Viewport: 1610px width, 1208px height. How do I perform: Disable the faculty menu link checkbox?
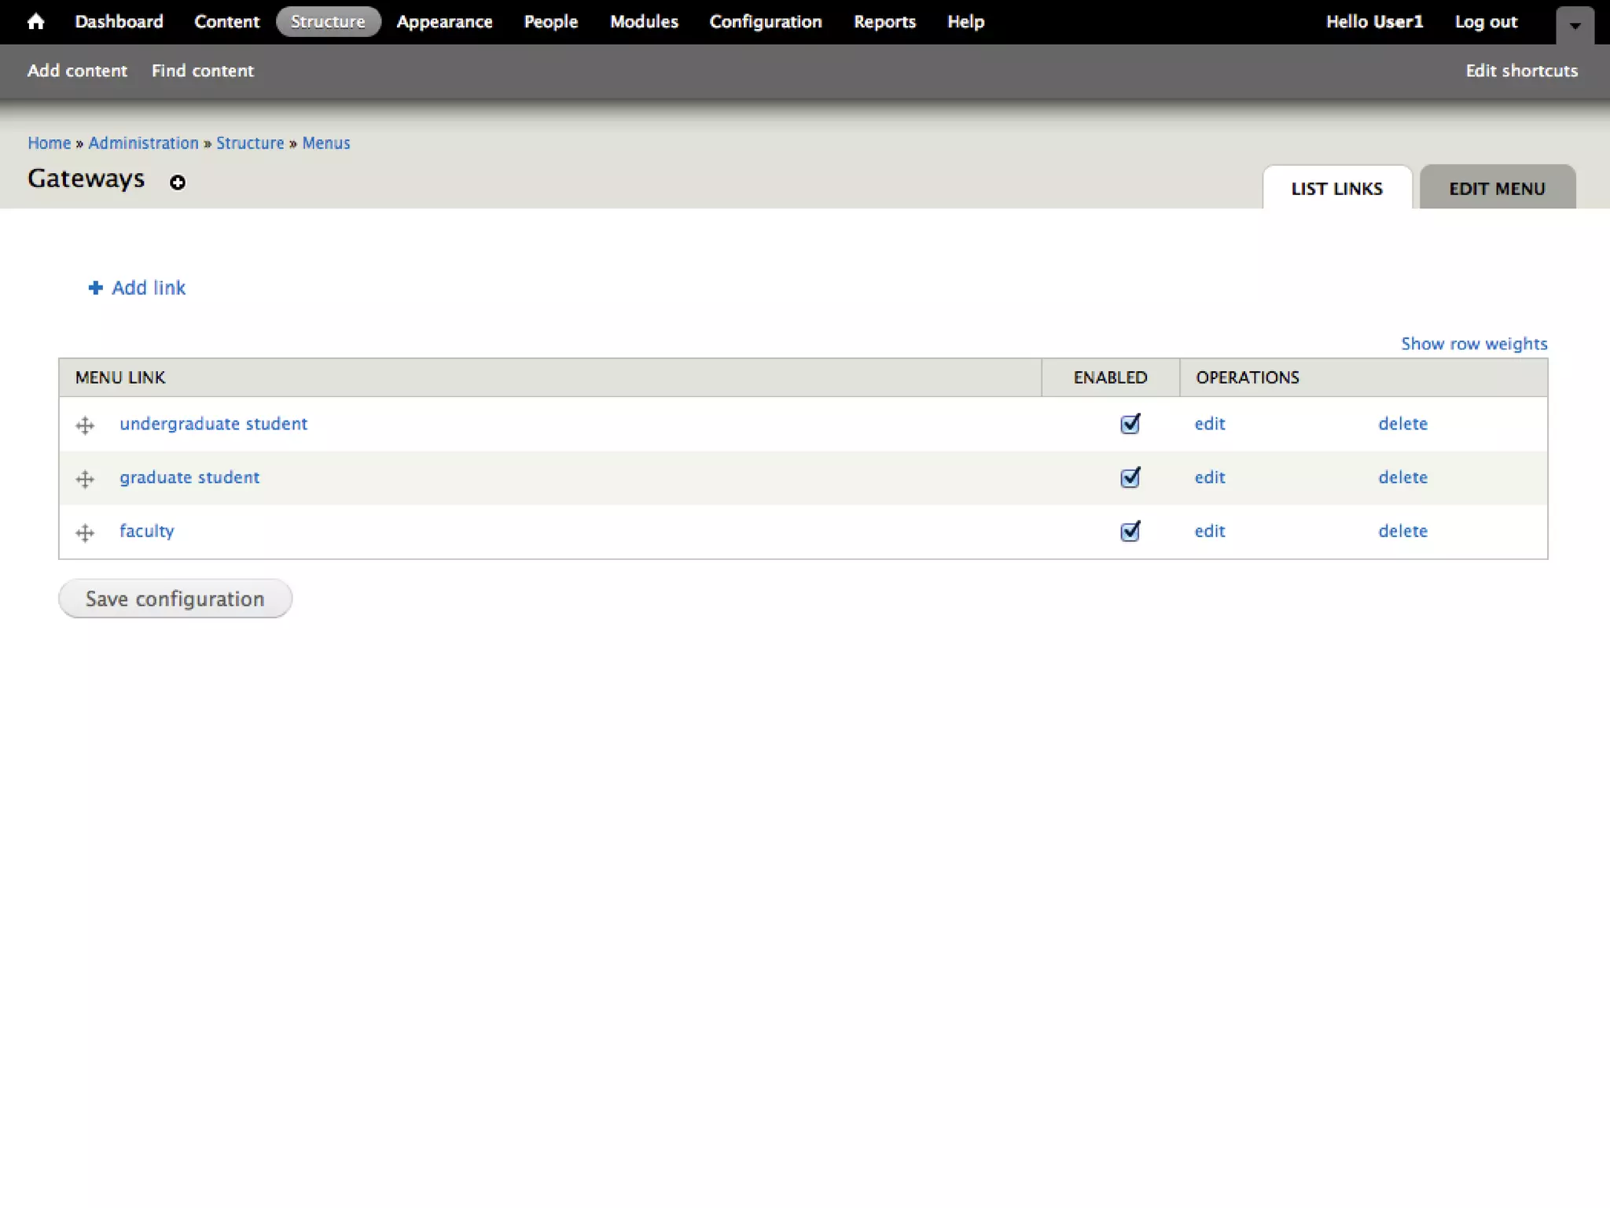tap(1130, 532)
